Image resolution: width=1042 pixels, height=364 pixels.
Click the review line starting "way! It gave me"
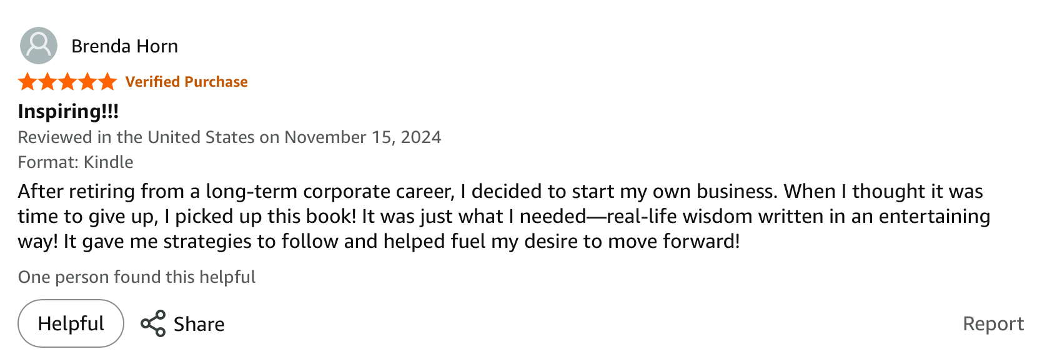tap(379, 241)
